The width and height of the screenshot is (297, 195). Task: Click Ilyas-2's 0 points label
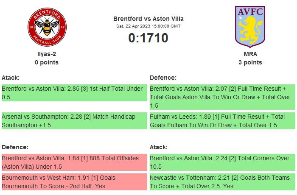47,62
